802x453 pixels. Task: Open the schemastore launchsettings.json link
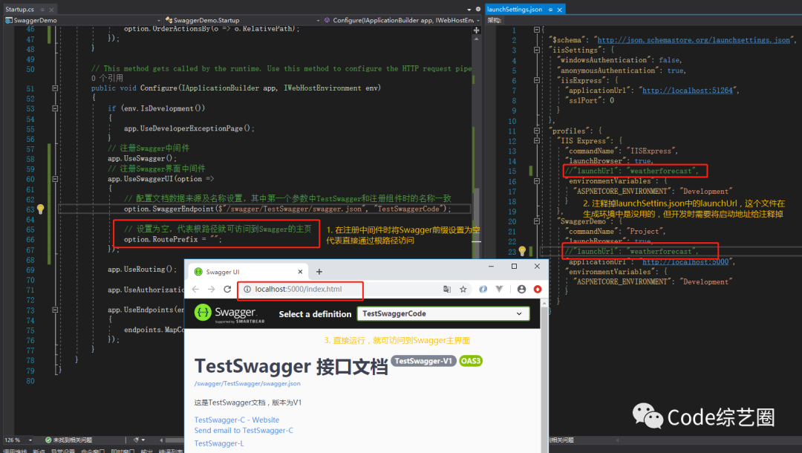pyautogui.click(x=694, y=40)
